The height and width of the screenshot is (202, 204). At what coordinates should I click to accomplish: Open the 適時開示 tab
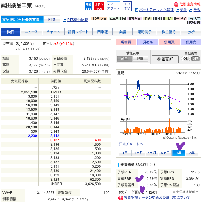pyautogui.click(x=145, y=32)
